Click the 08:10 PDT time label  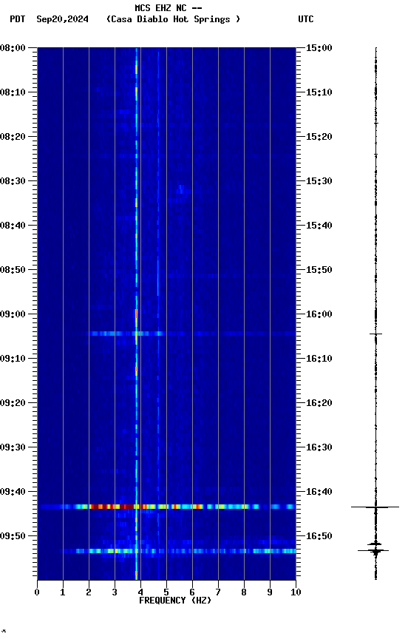click(13, 92)
